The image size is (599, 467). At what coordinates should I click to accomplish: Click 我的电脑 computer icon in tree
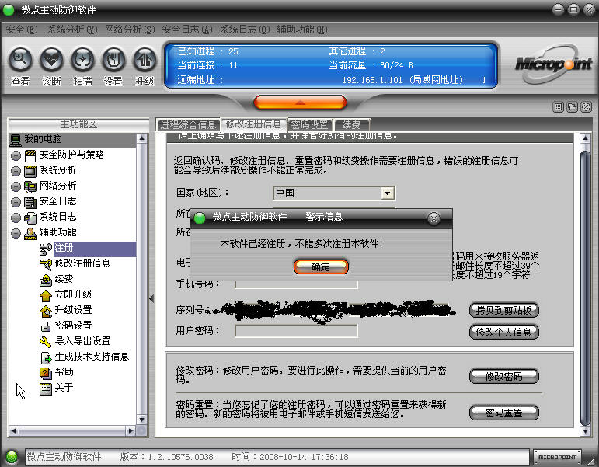click(x=16, y=140)
